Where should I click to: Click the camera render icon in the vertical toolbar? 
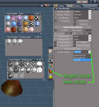(x=51, y=61)
